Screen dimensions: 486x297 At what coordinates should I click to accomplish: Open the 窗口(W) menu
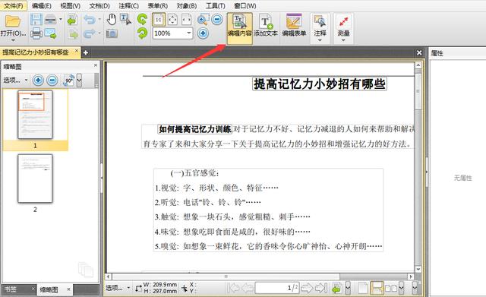(x=245, y=5)
